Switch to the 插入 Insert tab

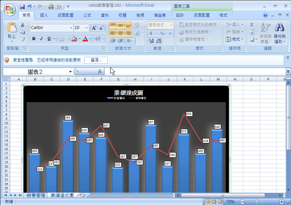(x=44, y=15)
